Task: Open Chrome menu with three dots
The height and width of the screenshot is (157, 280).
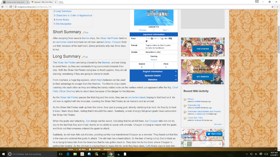Action: (277, 7)
